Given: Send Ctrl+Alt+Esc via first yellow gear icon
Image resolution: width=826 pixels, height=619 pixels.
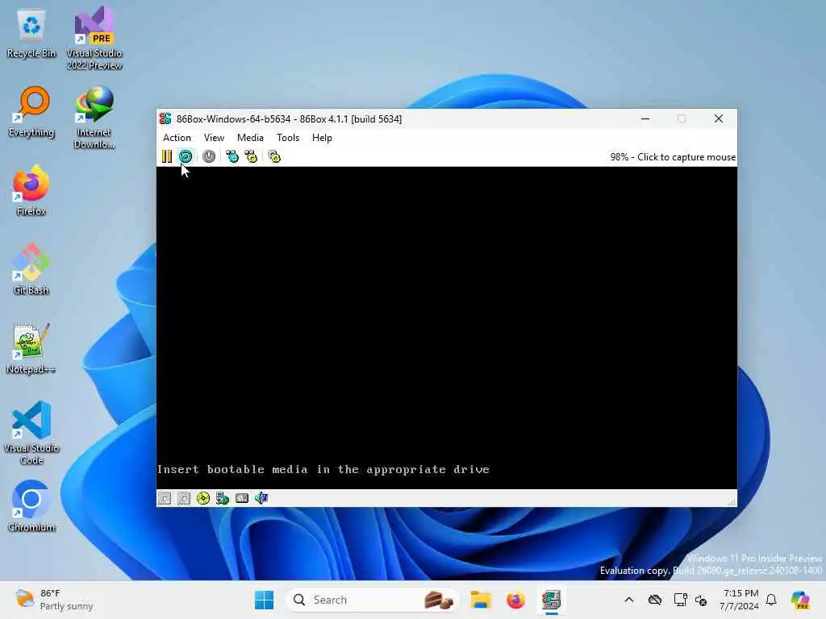Looking at the screenshot, I should 252,156.
